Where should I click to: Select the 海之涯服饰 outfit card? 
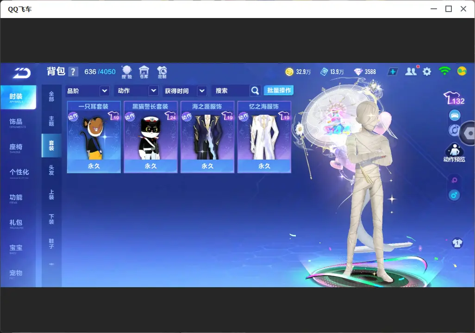(x=207, y=137)
